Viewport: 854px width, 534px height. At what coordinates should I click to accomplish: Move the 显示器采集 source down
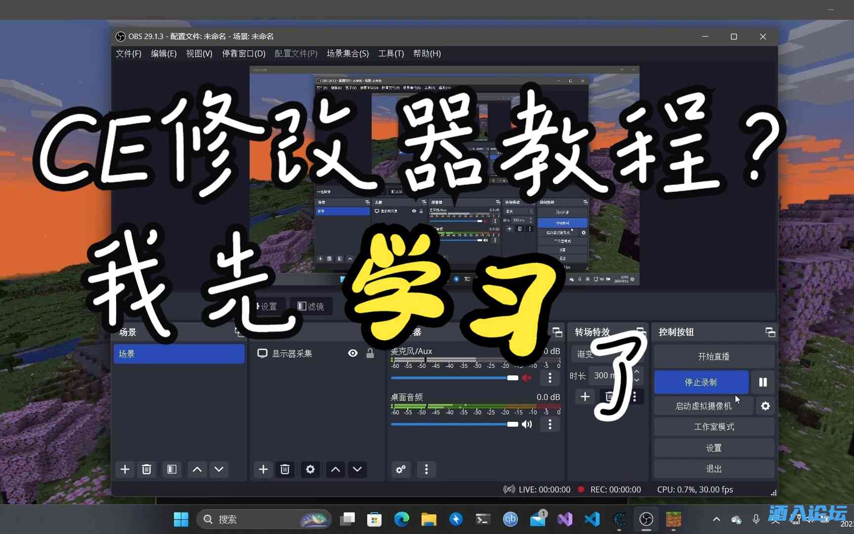[357, 469]
